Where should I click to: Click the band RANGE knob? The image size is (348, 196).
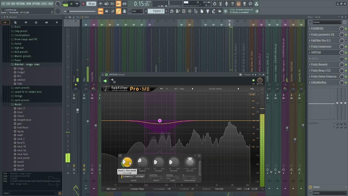142,162
